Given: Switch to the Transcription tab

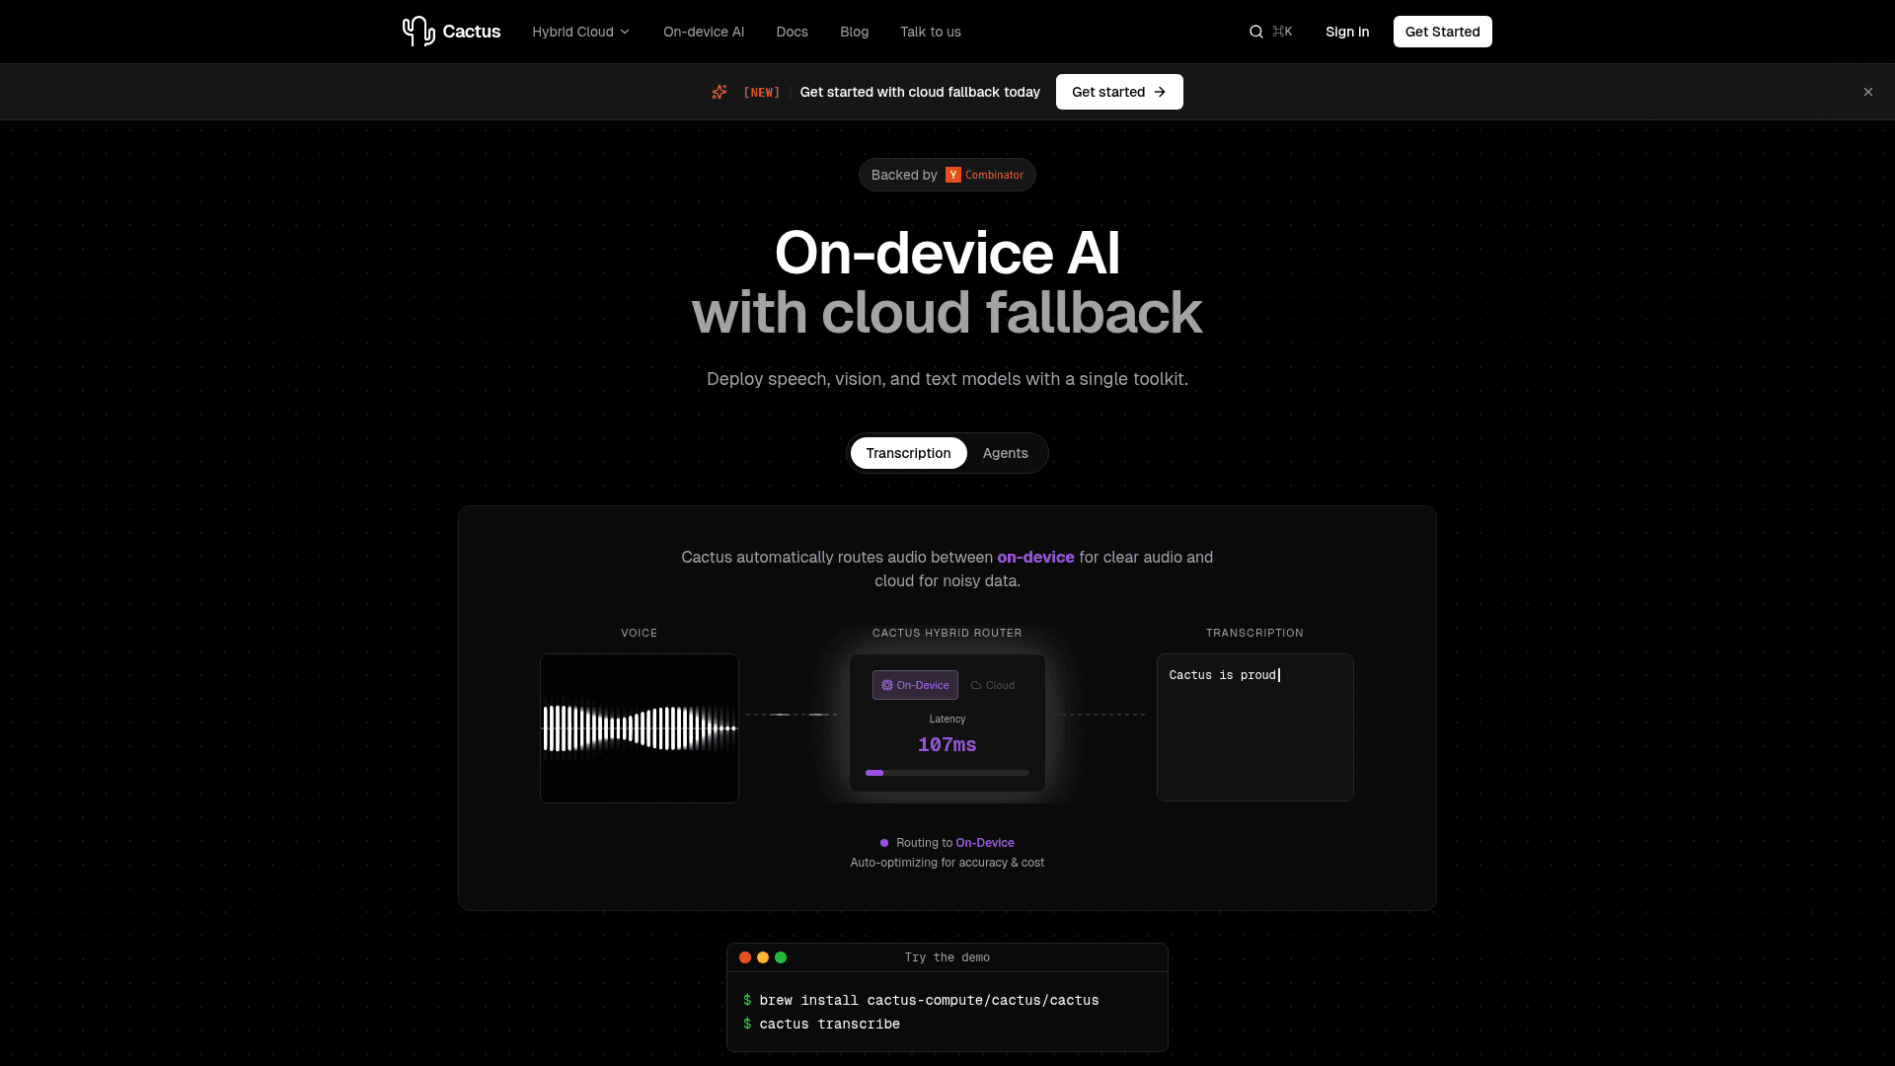Looking at the screenshot, I should tap(908, 453).
